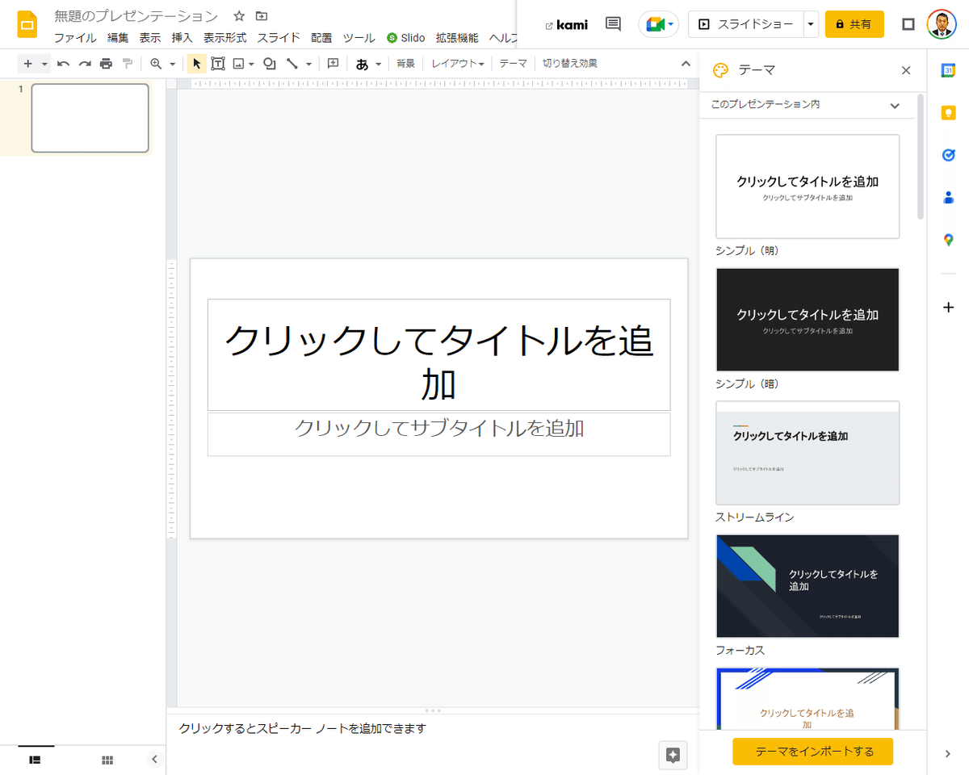Open the 配置 menu
This screenshot has height=775, width=969.
321,38
